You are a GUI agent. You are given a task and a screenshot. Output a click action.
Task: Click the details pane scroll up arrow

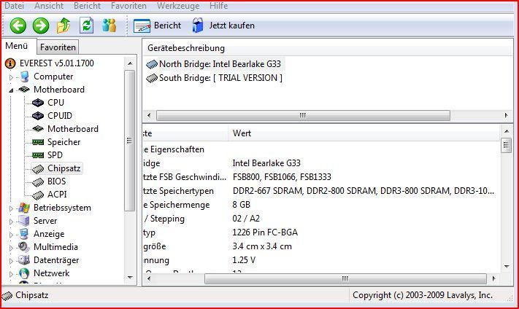(x=507, y=131)
